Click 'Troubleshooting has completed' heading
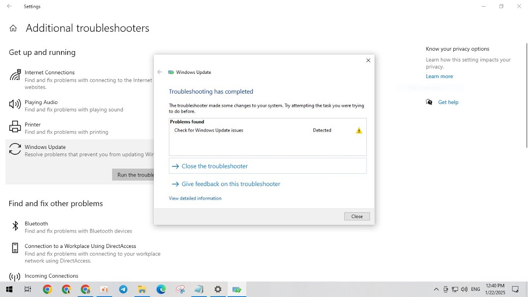The height and width of the screenshot is (297, 528). (x=211, y=92)
